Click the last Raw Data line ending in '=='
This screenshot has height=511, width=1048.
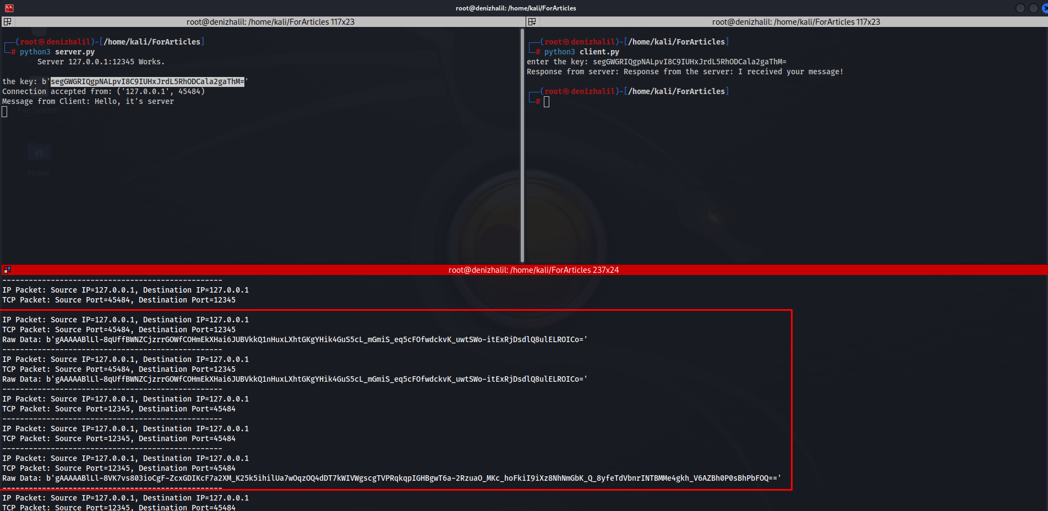(391, 479)
